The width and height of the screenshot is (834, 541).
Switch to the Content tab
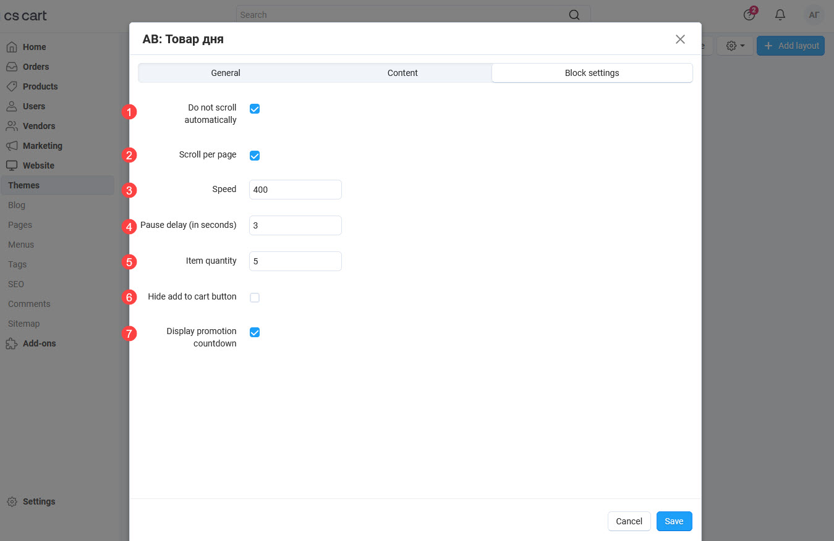[x=402, y=73]
